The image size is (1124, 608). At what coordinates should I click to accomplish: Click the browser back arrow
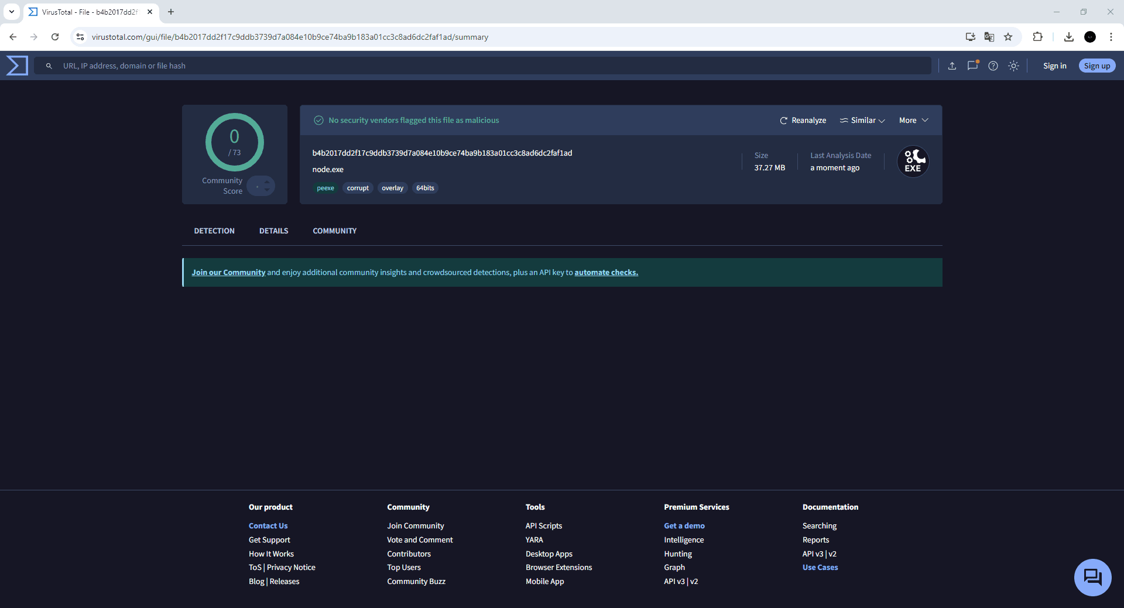click(x=13, y=37)
